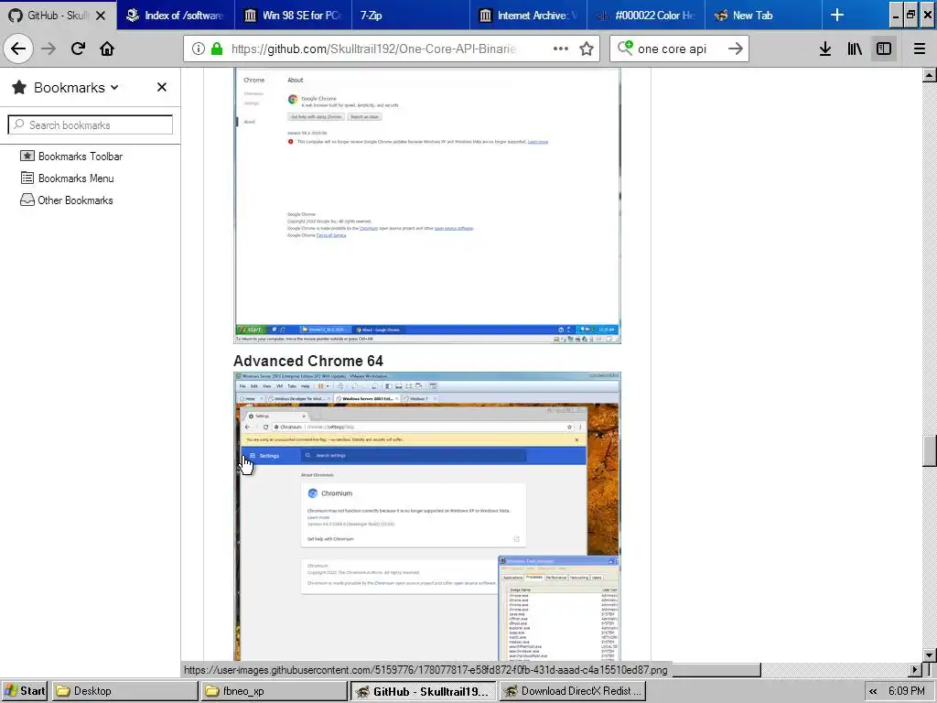937x703 pixels.
Task: Click the Advanced Chrome 64 heading
Action: [307, 361]
